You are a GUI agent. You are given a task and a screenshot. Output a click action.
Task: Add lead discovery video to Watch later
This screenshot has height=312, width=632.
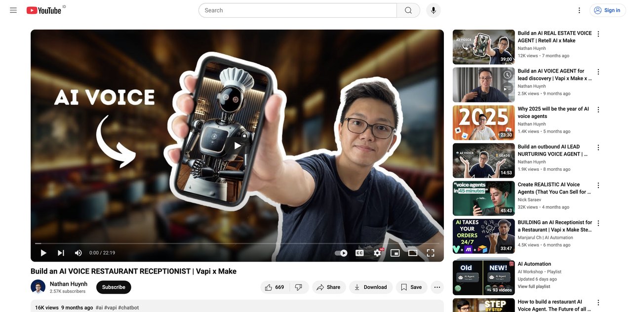(507, 75)
